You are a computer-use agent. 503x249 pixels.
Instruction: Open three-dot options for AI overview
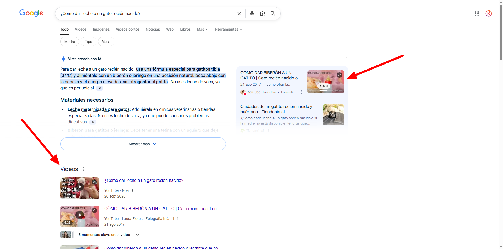tap(346, 59)
